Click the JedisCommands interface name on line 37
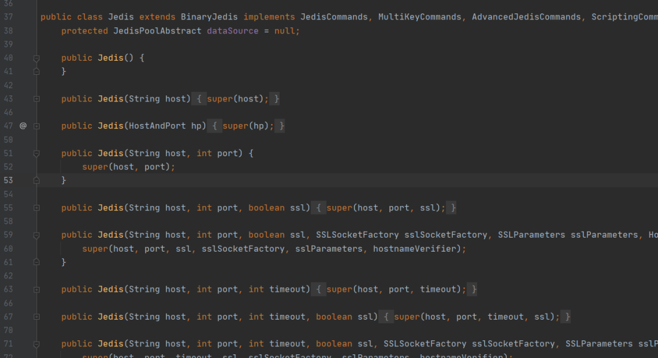658x358 pixels. point(334,17)
